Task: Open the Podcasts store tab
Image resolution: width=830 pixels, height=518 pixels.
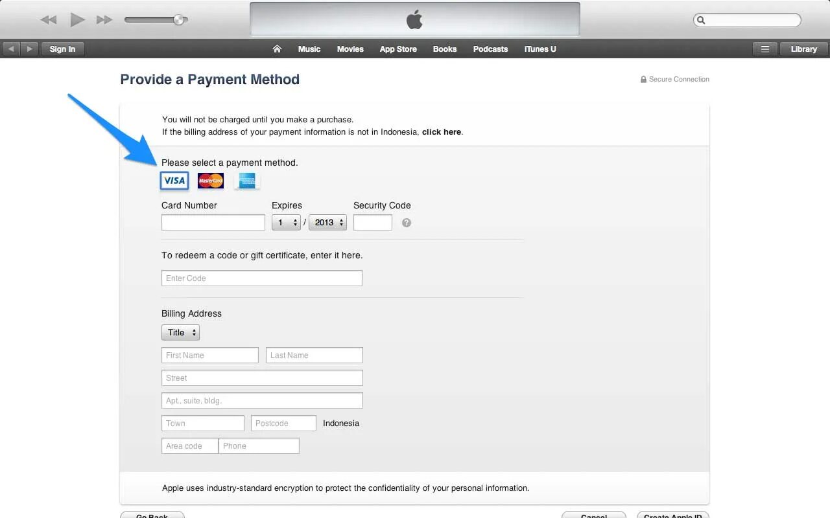Action: [490, 49]
